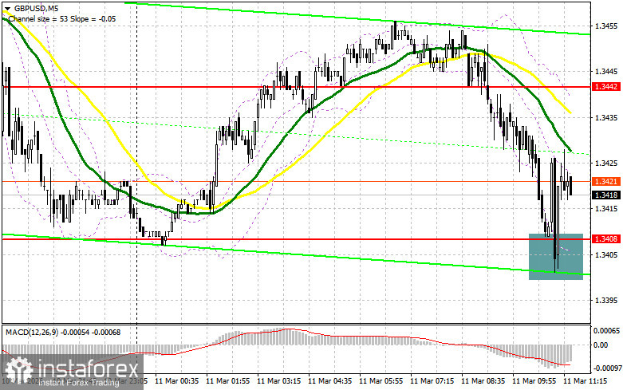Click the 1.3405 price axis label
This screenshot has width=623, height=390.
[606, 254]
